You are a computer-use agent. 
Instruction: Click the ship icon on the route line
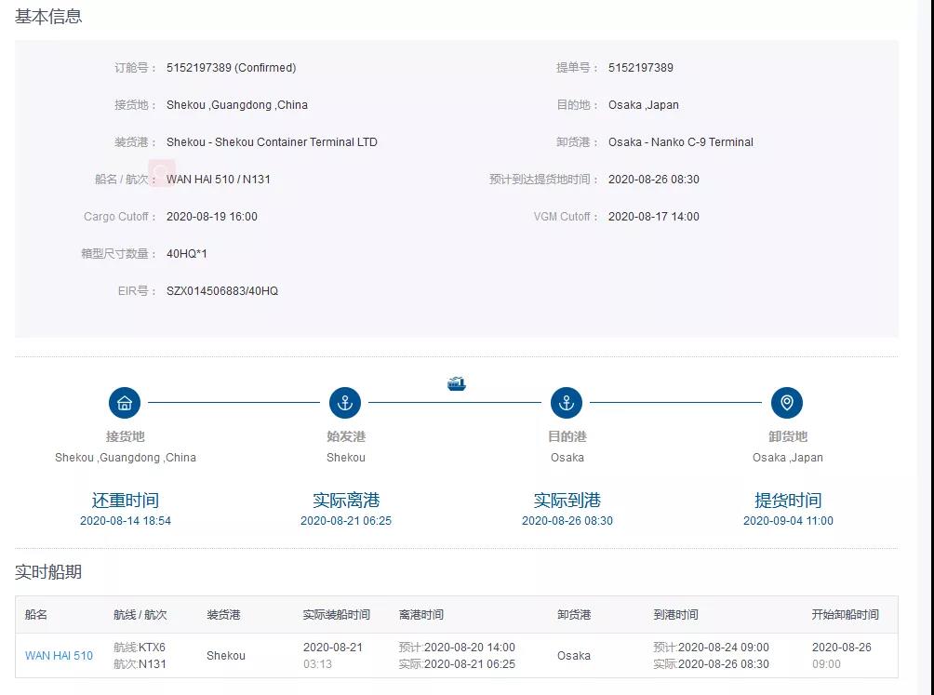456,383
